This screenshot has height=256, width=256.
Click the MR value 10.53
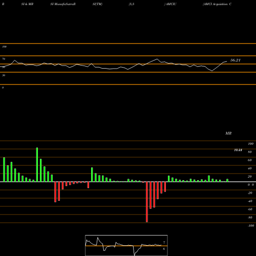(x=238, y=150)
